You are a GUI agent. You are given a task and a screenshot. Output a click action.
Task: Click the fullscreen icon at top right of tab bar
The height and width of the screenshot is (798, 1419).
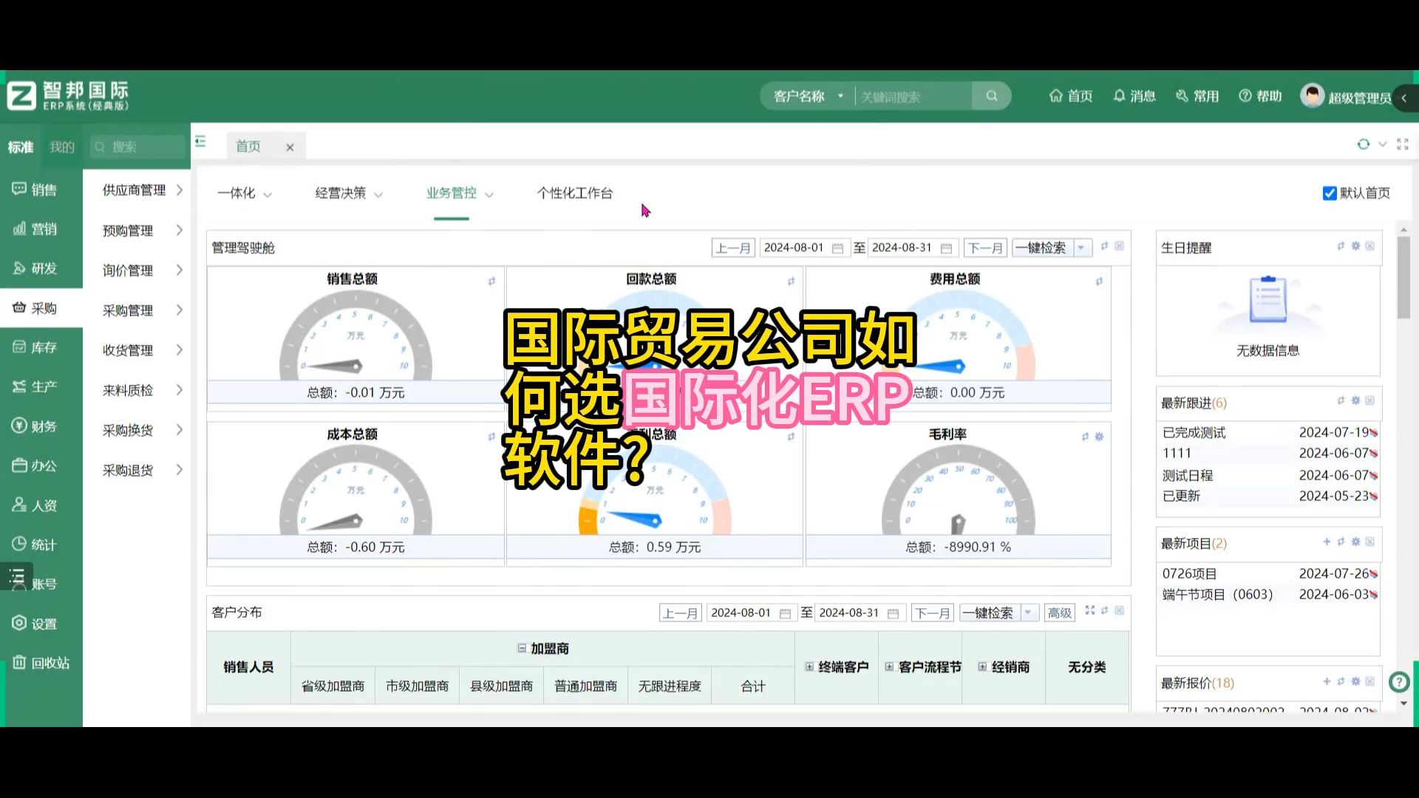click(x=1403, y=144)
